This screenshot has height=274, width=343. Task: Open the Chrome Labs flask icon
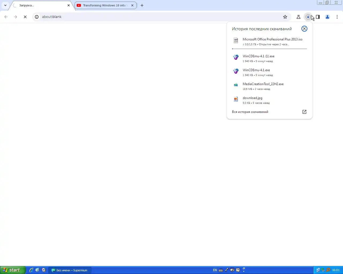pos(298,17)
